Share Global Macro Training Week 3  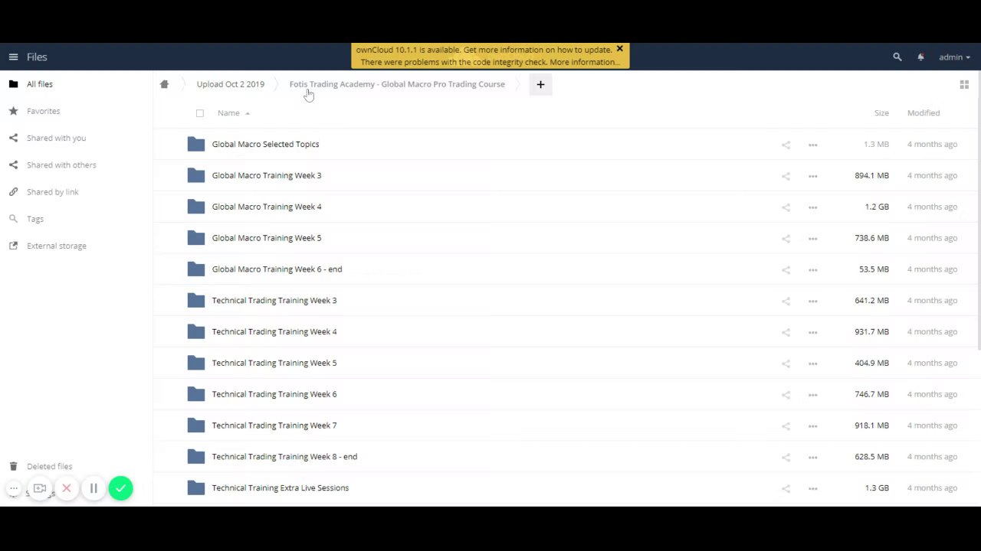tap(786, 176)
